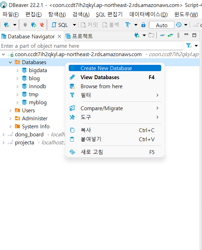Expand the Users folder
Image resolution: width=202 pixels, height=250 pixels.
(x=10, y=110)
